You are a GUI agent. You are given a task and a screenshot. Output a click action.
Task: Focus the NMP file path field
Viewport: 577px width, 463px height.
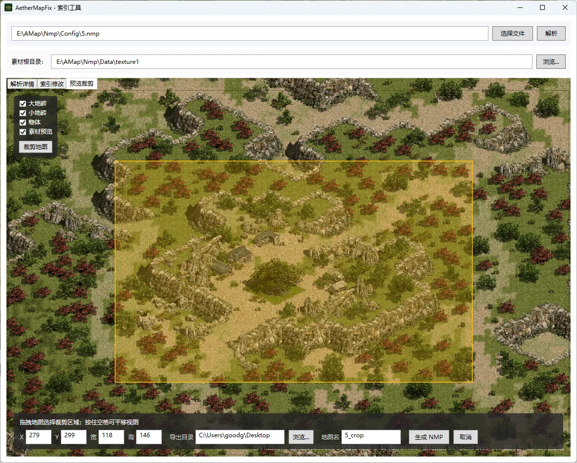tap(250, 34)
